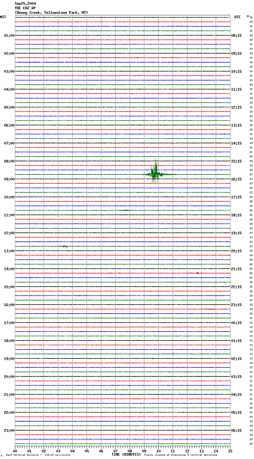Click the UTC column header
Screen dimensions: 254x459
tap(238, 17)
